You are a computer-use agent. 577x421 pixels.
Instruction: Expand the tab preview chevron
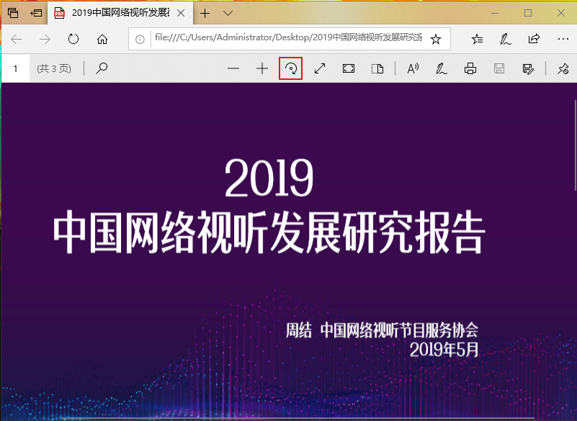tap(228, 13)
